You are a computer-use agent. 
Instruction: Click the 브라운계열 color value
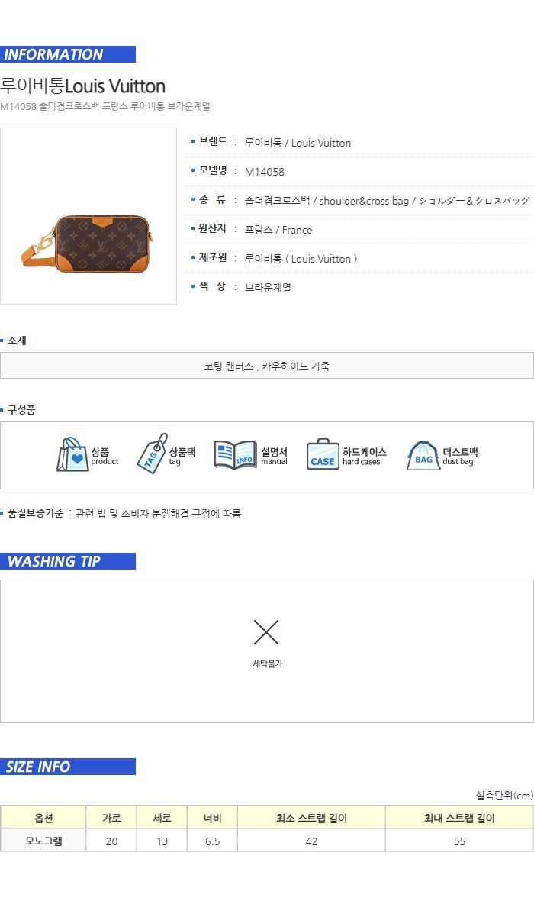[x=268, y=288]
